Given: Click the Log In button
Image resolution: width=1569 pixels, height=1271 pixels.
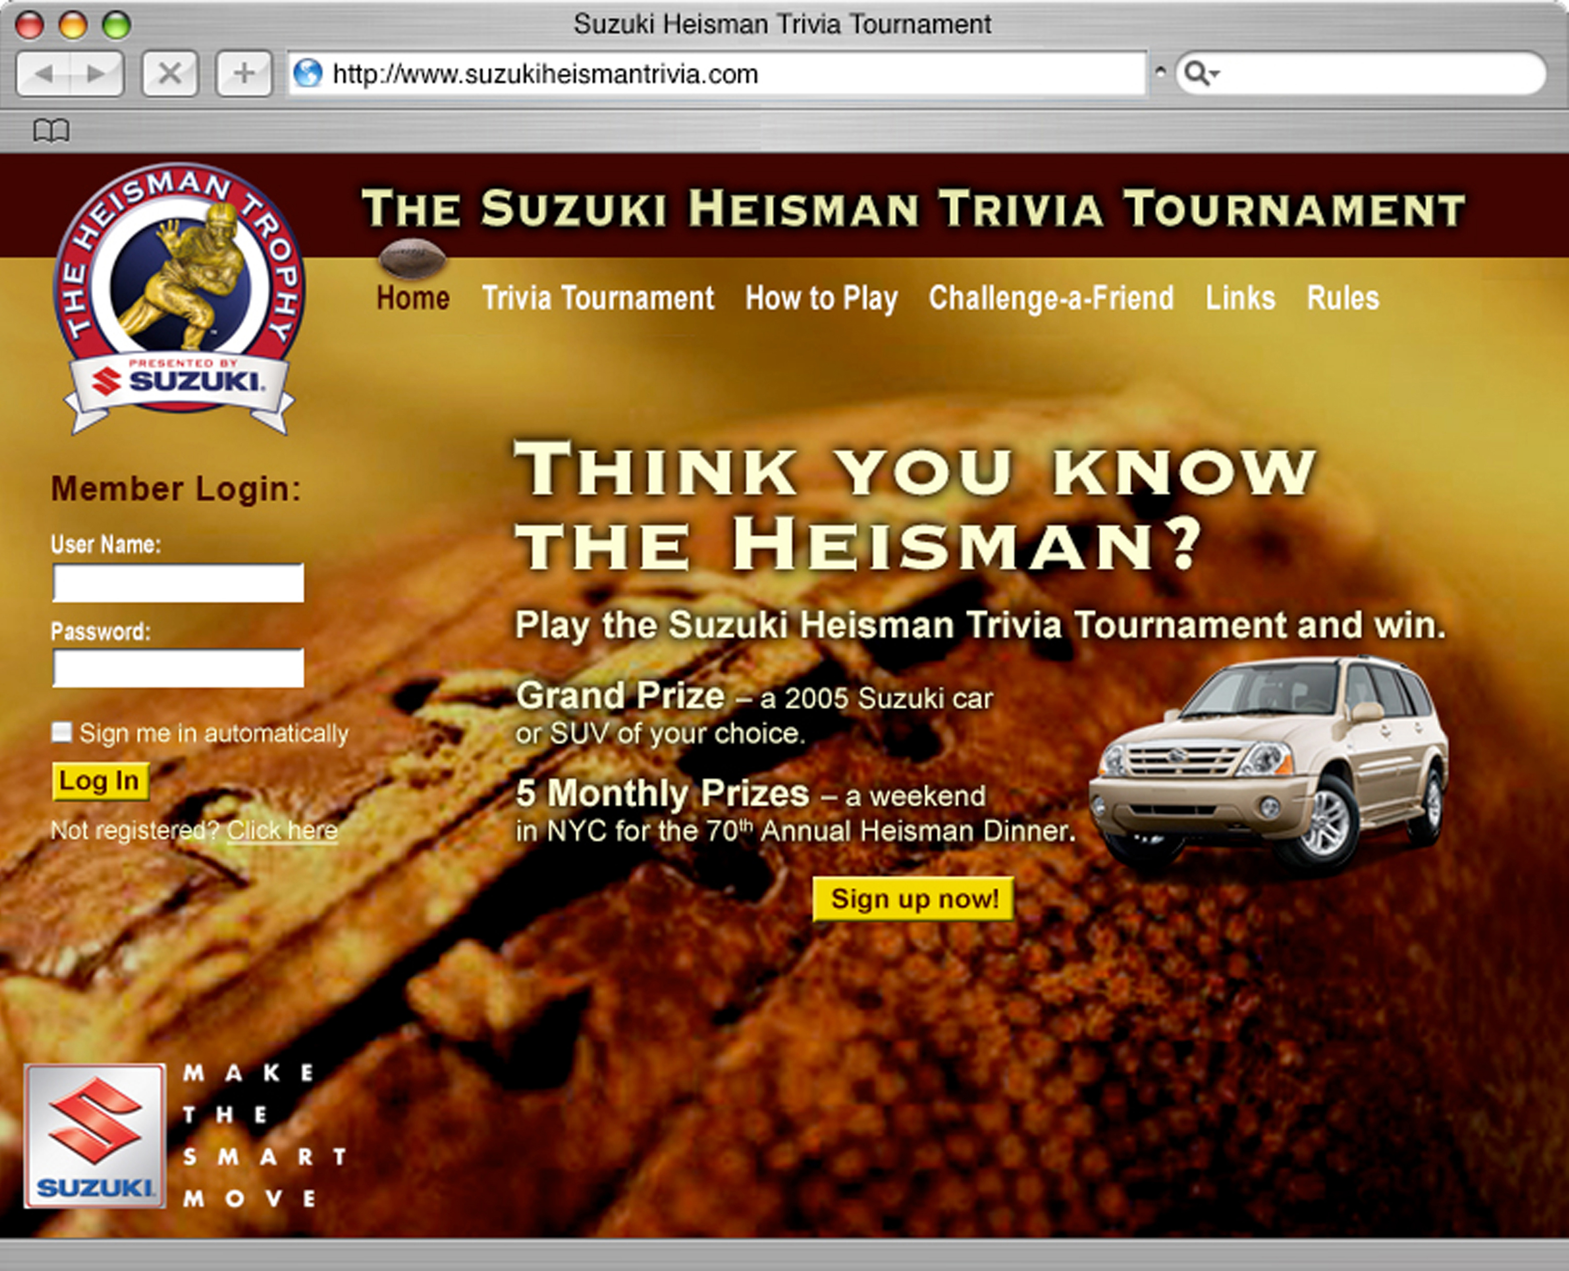Looking at the screenshot, I should [100, 781].
